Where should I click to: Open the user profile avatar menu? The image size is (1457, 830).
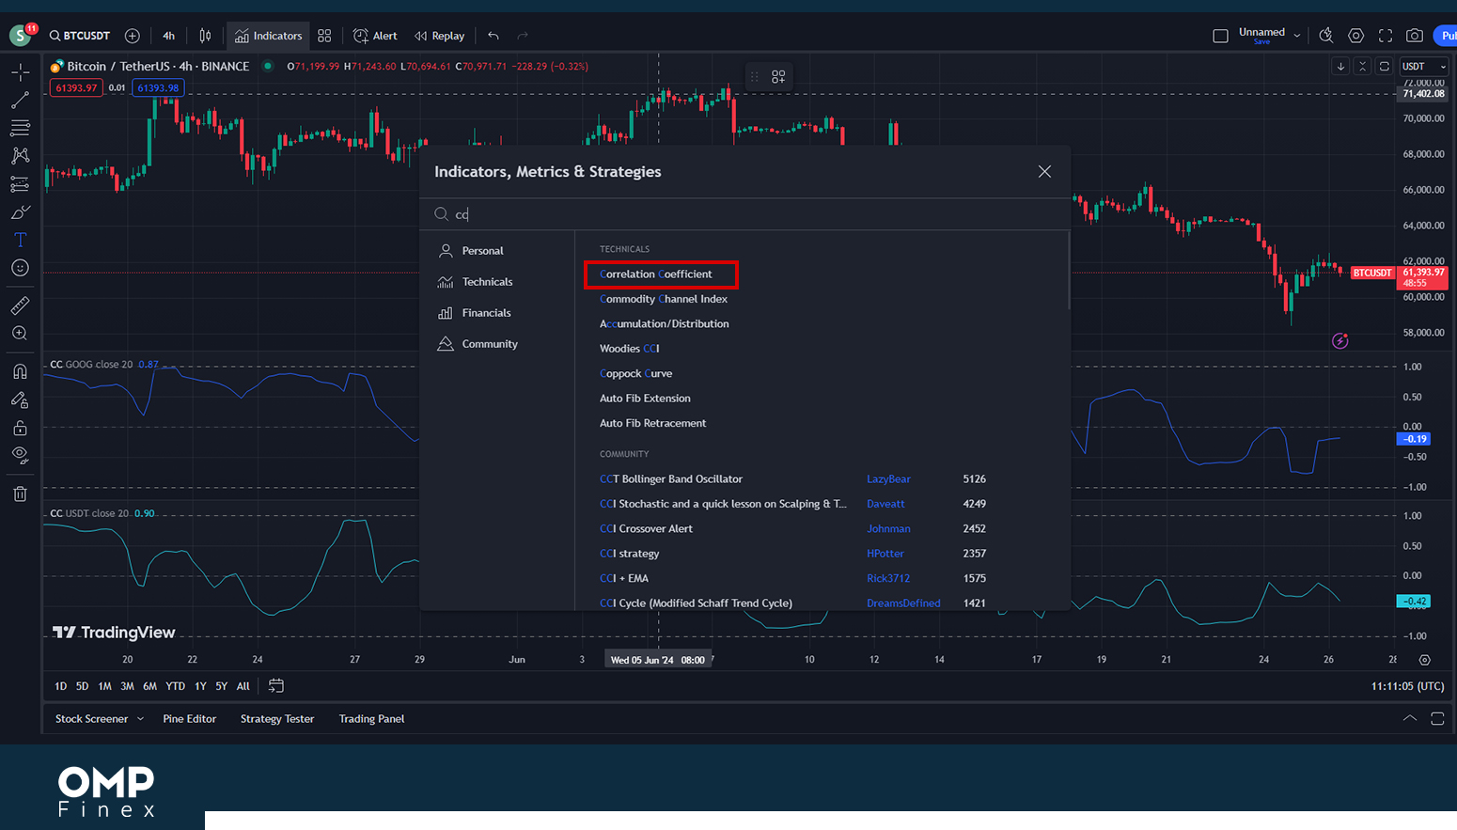(x=22, y=36)
